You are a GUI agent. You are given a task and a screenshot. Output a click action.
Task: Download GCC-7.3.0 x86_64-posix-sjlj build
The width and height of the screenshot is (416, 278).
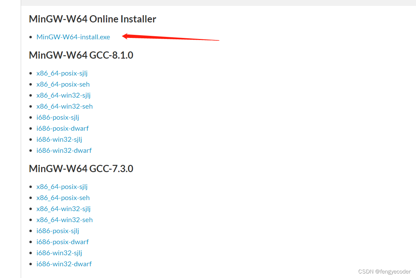[x=62, y=187]
